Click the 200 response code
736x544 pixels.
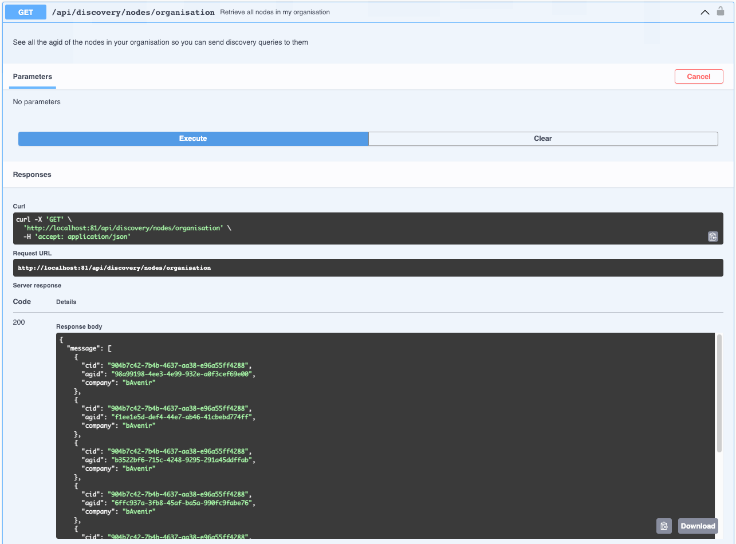click(19, 322)
